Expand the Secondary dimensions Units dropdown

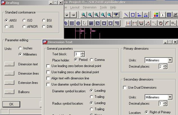(x=170, y=97)
